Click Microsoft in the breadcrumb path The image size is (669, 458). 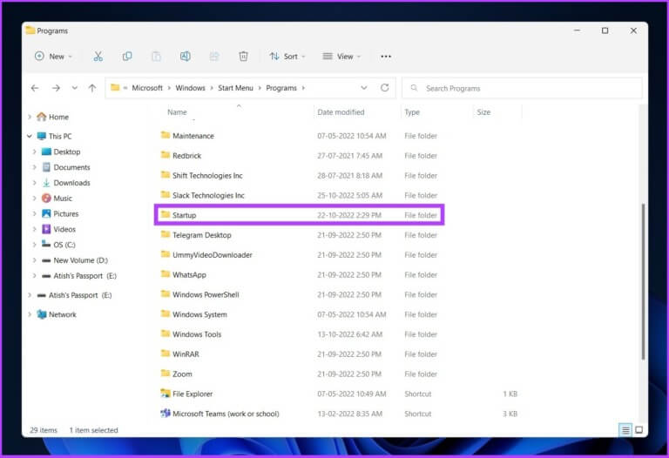[147, 88]
